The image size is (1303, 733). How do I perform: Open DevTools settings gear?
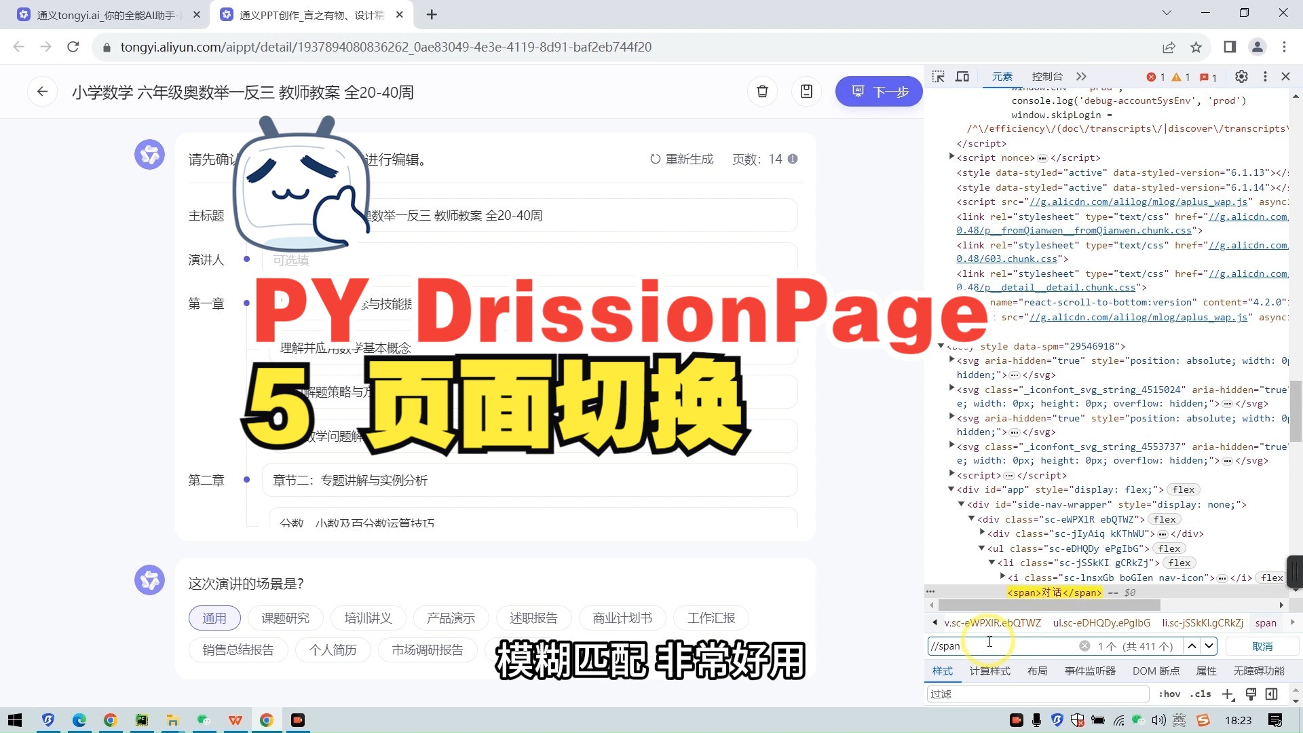tap(1242, 77)
